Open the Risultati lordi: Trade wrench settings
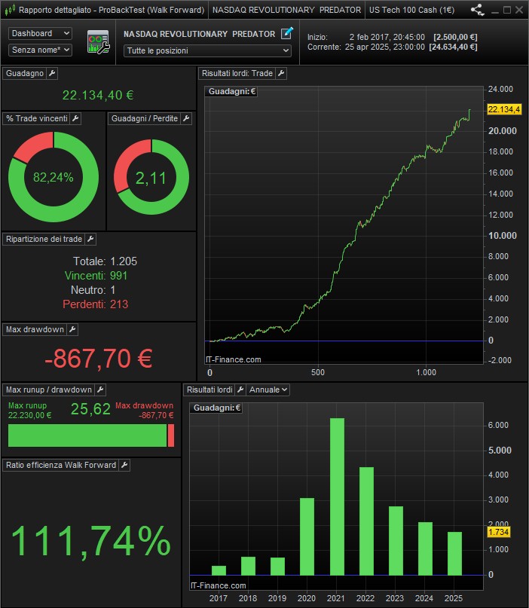The image size is (529, 608). click(281, 73)
